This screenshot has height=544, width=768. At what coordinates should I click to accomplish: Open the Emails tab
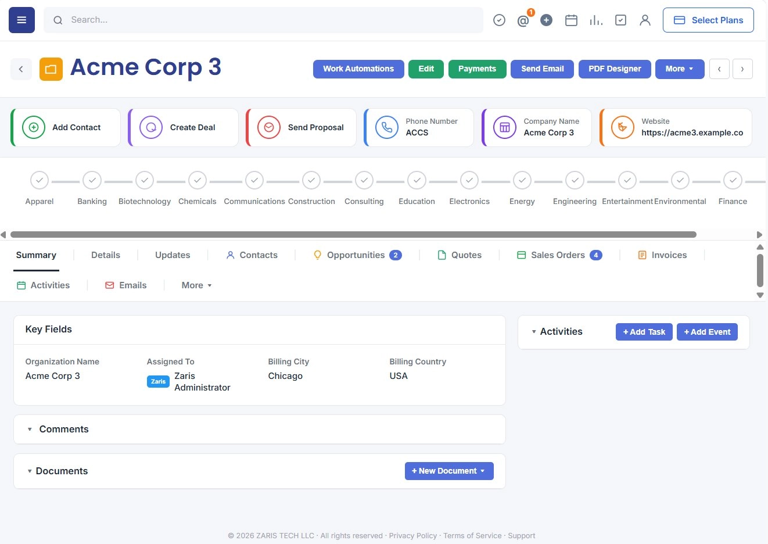click(x=125, y=285)
